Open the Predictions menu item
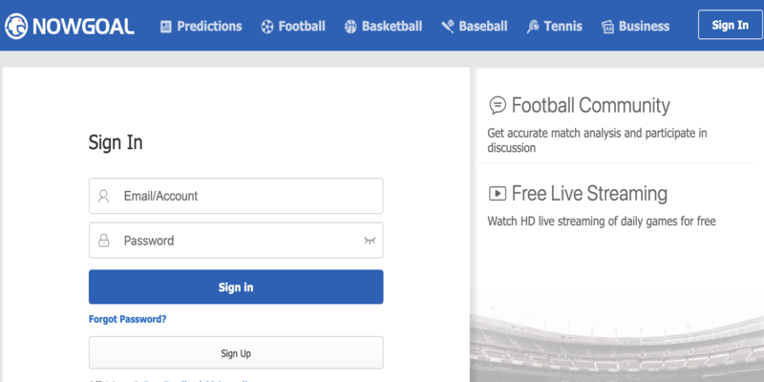The image size is (764, 382). [x=202, y=27]
